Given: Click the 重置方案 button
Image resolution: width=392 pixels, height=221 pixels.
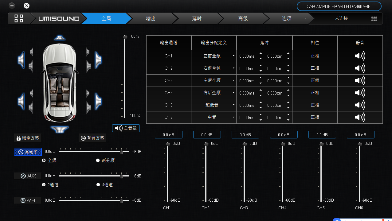Looking at the screenshot, I should tap(92, 138).
